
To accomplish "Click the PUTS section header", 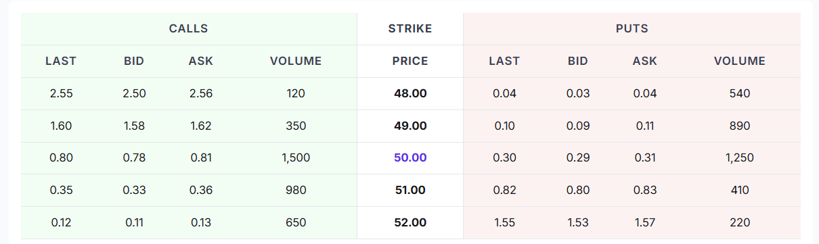I will (x=632, y=28).
